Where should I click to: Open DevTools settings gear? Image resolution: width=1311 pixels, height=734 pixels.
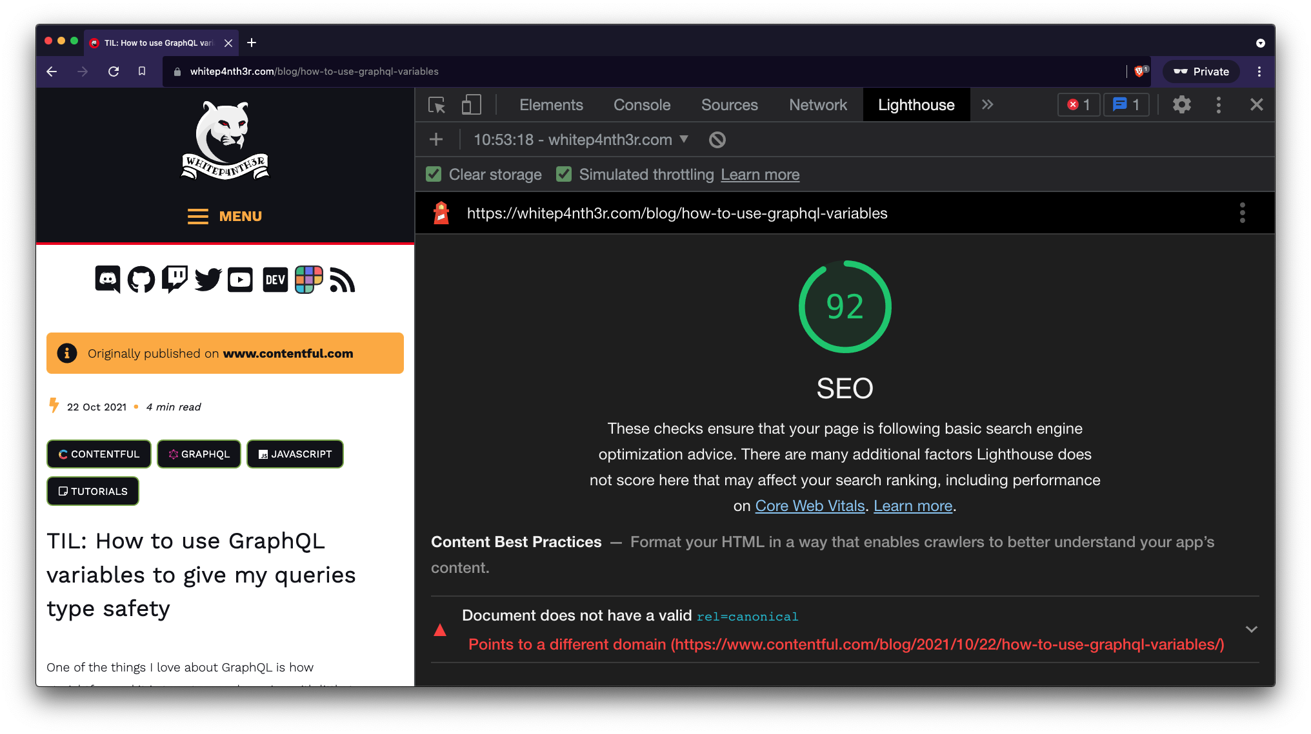click(x=1181, y=105)
